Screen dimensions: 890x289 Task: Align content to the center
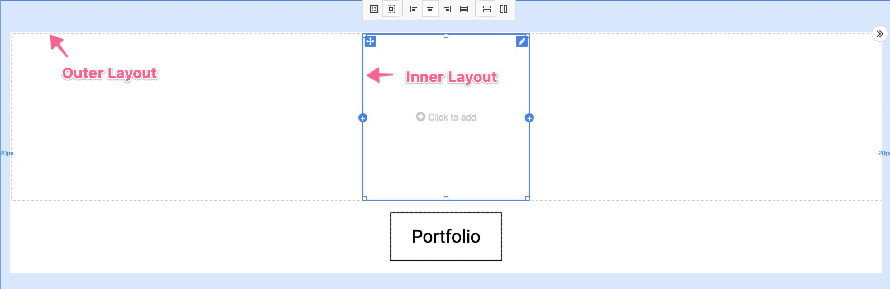click(x=430, y=9)
